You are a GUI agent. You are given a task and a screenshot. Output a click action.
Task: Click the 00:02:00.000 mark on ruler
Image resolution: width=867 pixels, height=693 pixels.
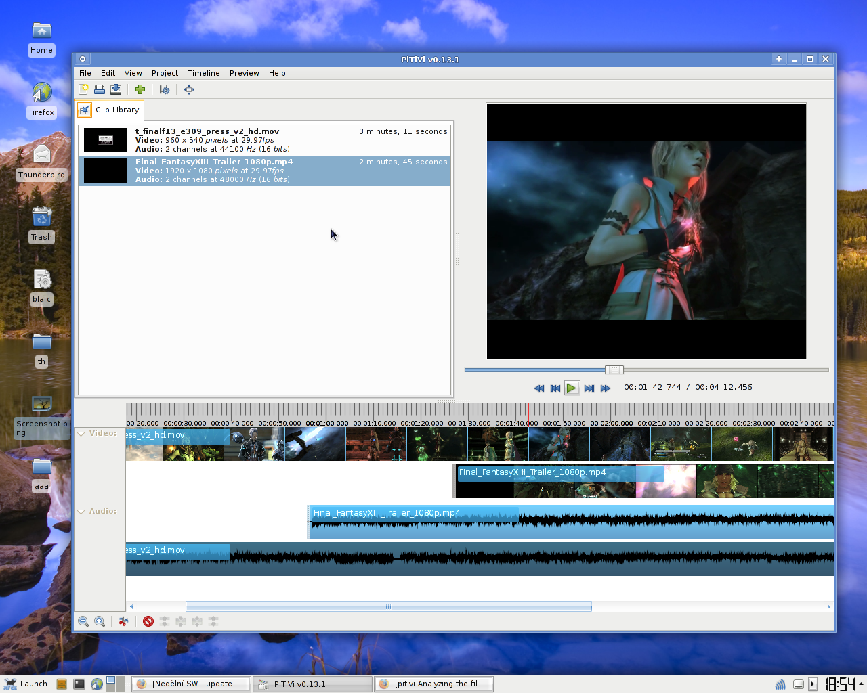point(612,423)
